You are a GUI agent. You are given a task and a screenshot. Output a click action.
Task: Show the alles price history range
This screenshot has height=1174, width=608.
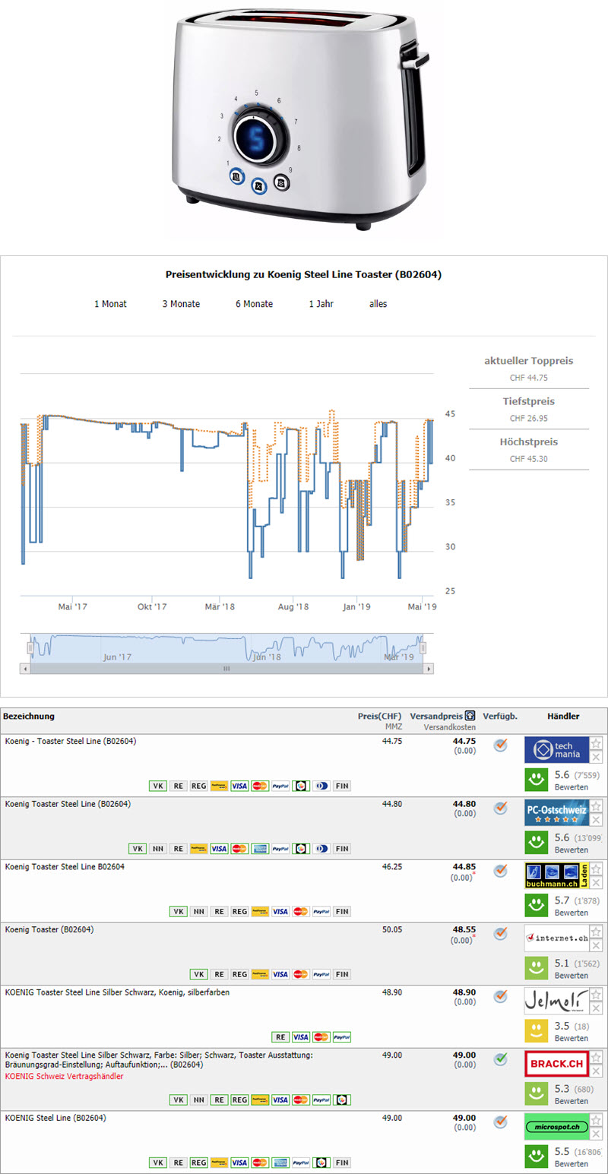(x=378, y=304)
